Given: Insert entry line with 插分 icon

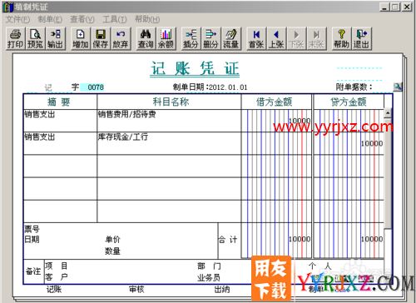Looking at the screenshot, I should 191,38.
